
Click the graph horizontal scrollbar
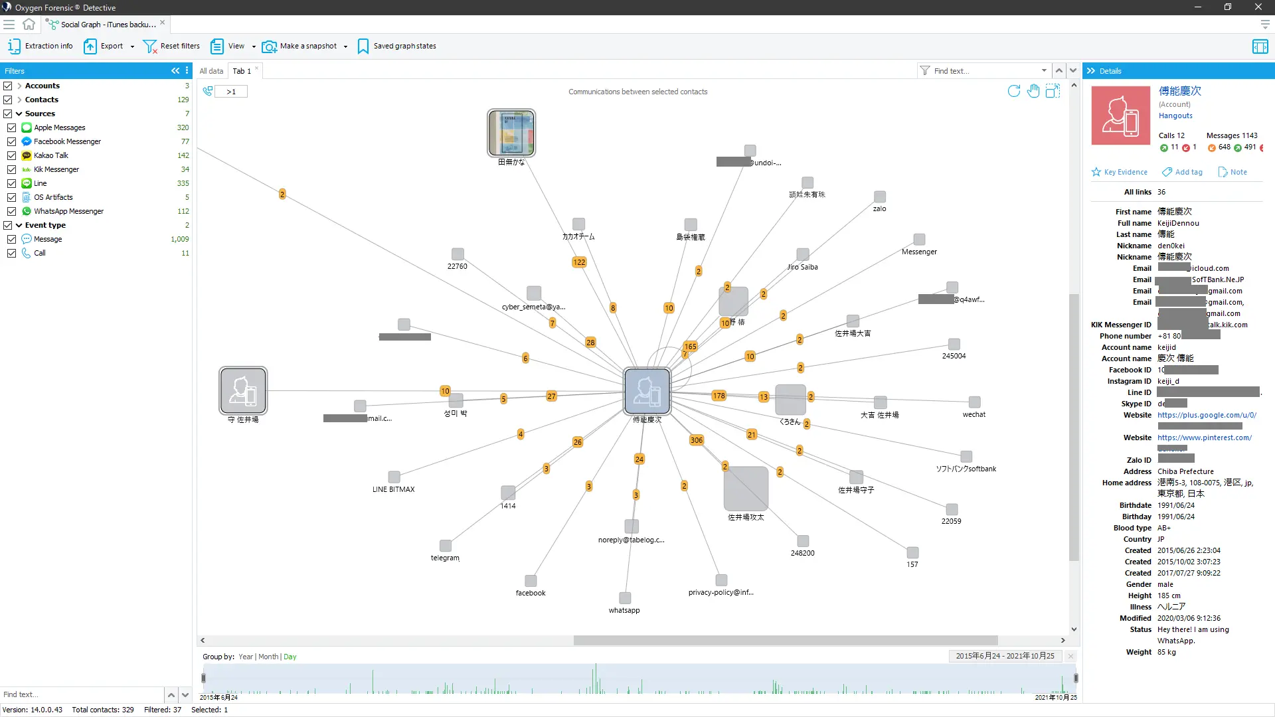pos(785,640)
